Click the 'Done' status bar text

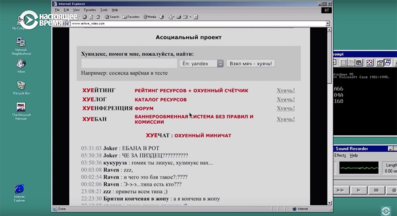[x=62, y=209]
